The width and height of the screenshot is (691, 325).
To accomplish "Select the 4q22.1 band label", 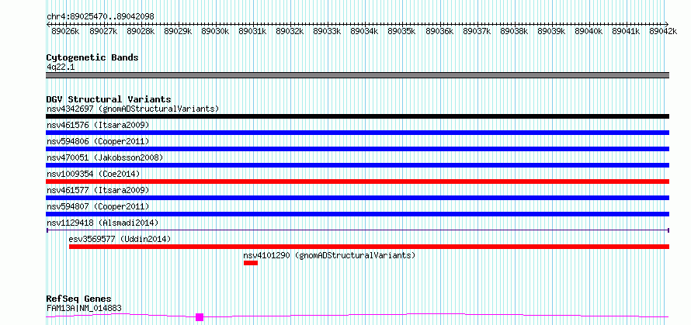I will 61,67.
